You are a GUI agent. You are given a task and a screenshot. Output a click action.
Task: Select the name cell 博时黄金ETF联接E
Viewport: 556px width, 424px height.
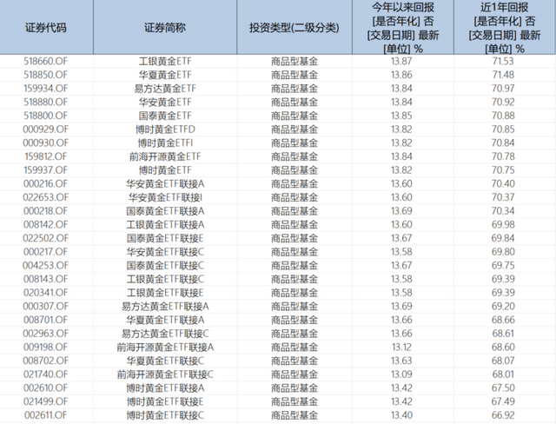coord(165,401)
